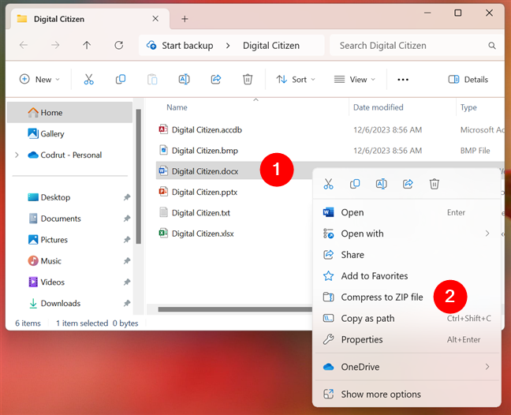Viewport: 511px width, 415px height.
Task: Open the New dropdown
Action: 39,79
